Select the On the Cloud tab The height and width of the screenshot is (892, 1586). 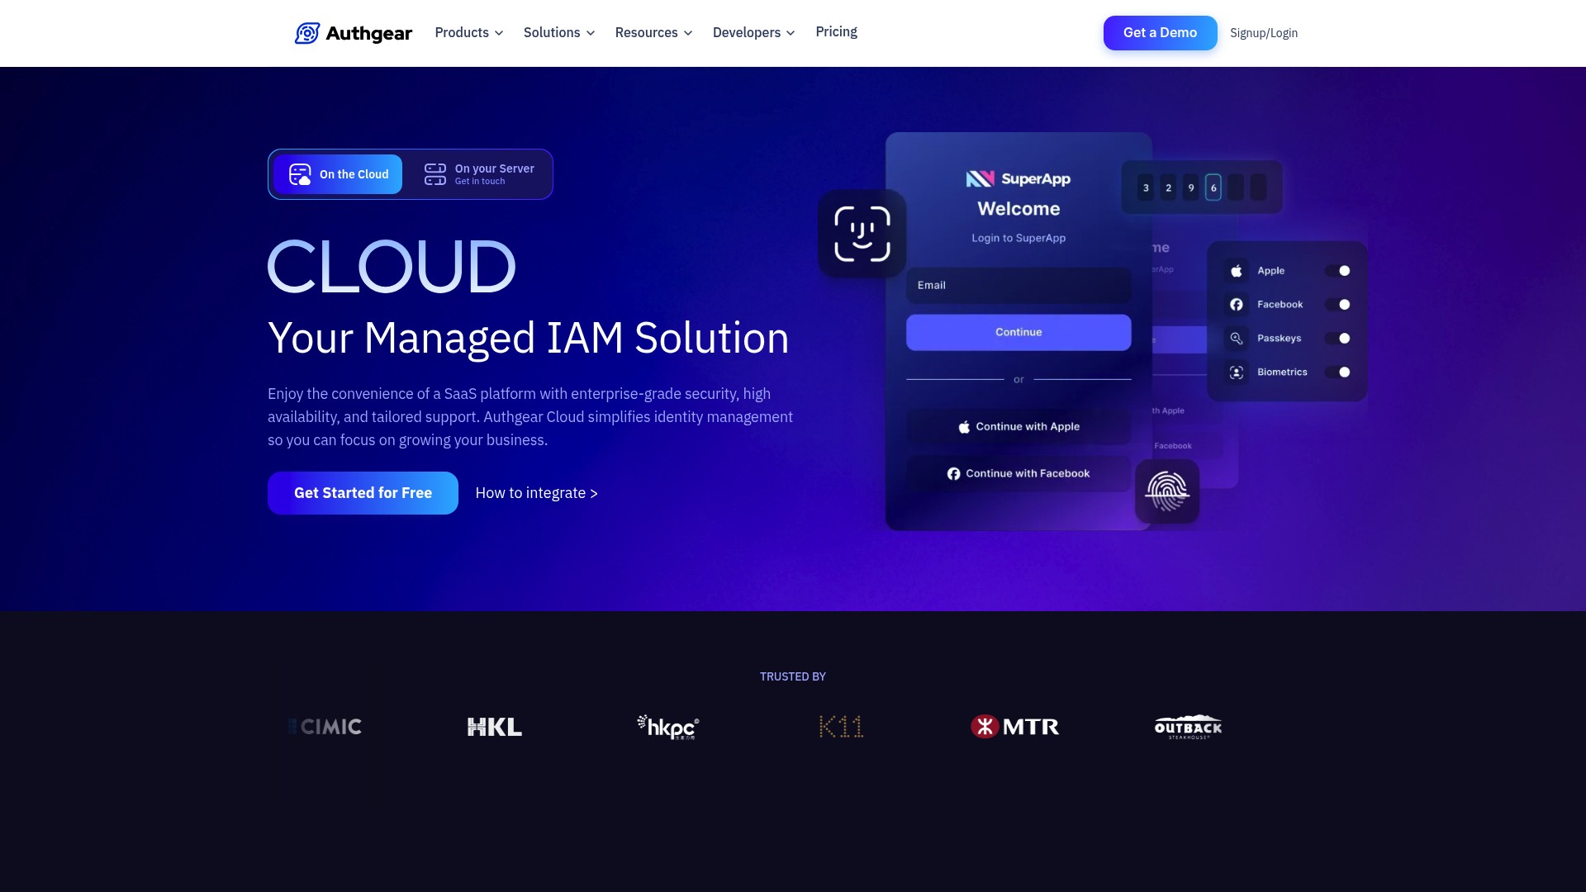click(x=338, y=174)
